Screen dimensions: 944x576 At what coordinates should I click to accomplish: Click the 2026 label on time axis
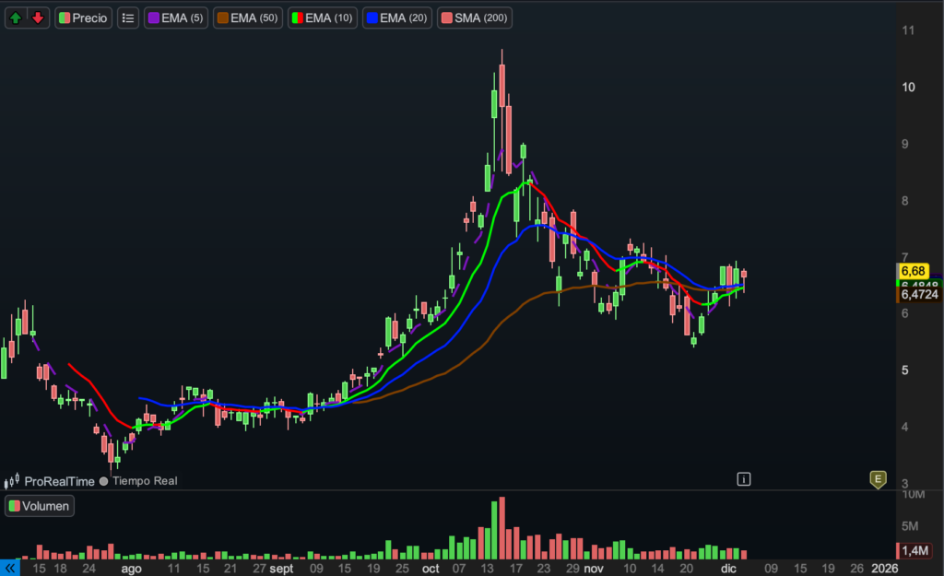point(883,569)
